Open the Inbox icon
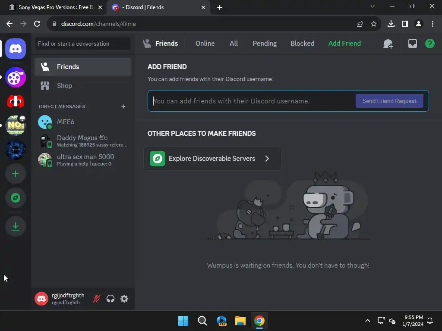The image size is (442, 331). point(412,44)
